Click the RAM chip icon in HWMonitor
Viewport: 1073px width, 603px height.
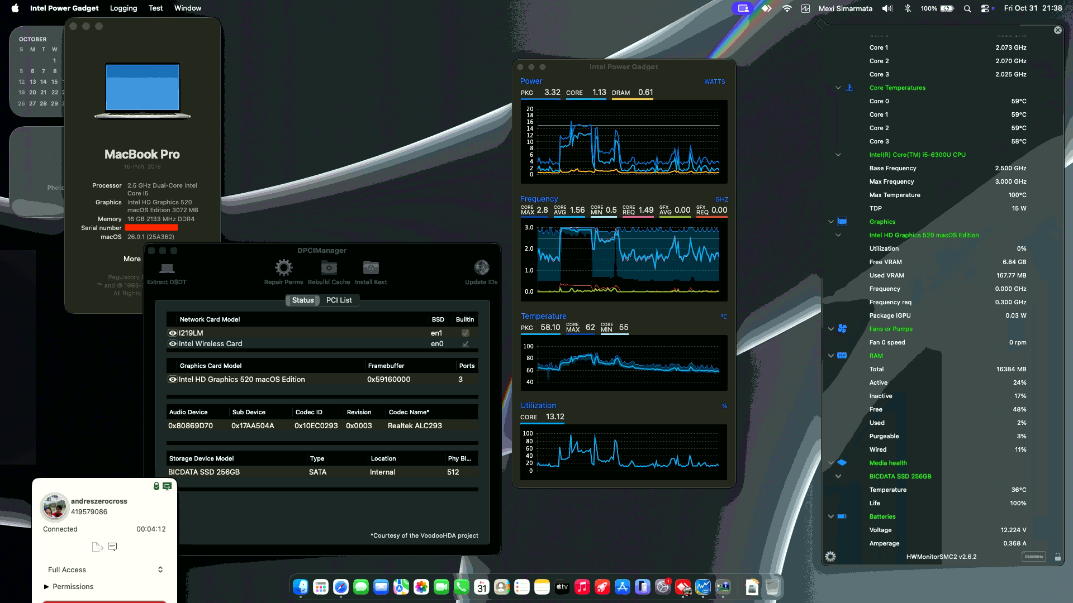coord(842,356)
